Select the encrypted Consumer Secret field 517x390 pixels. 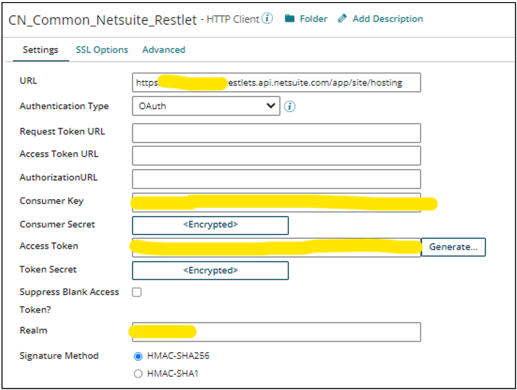tap(210, 225)
